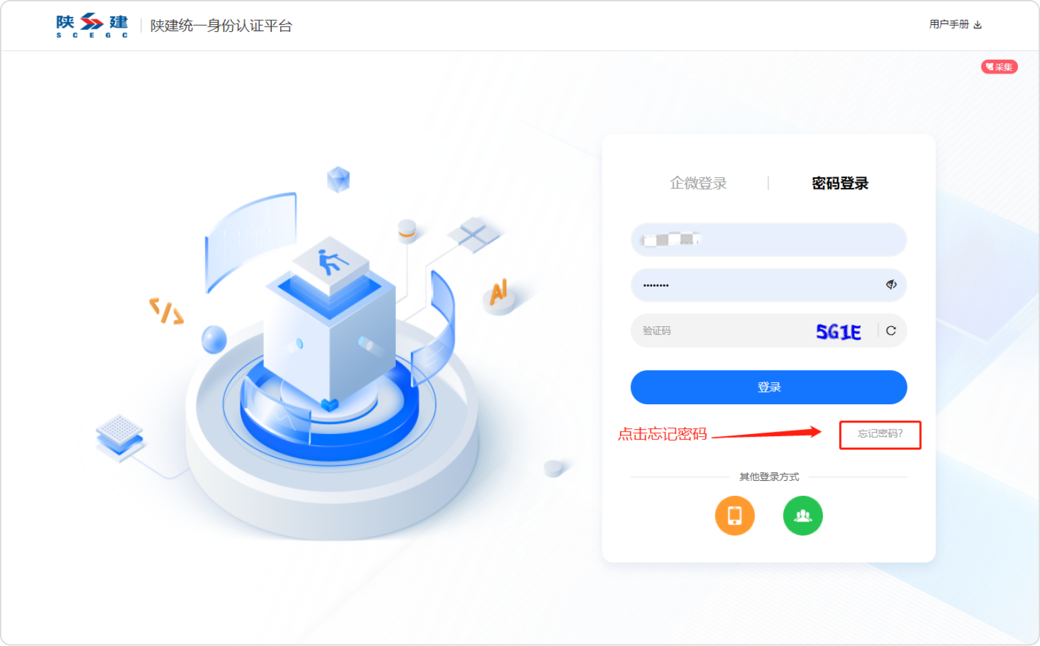This screenshot has width=1040, height=646.
Task: Choose the green group login icon
Action: point(803,516)
